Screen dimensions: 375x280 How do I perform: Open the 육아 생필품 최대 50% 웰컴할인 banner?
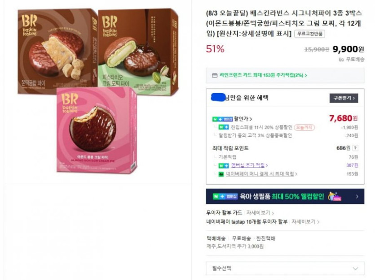pos(285,196)
